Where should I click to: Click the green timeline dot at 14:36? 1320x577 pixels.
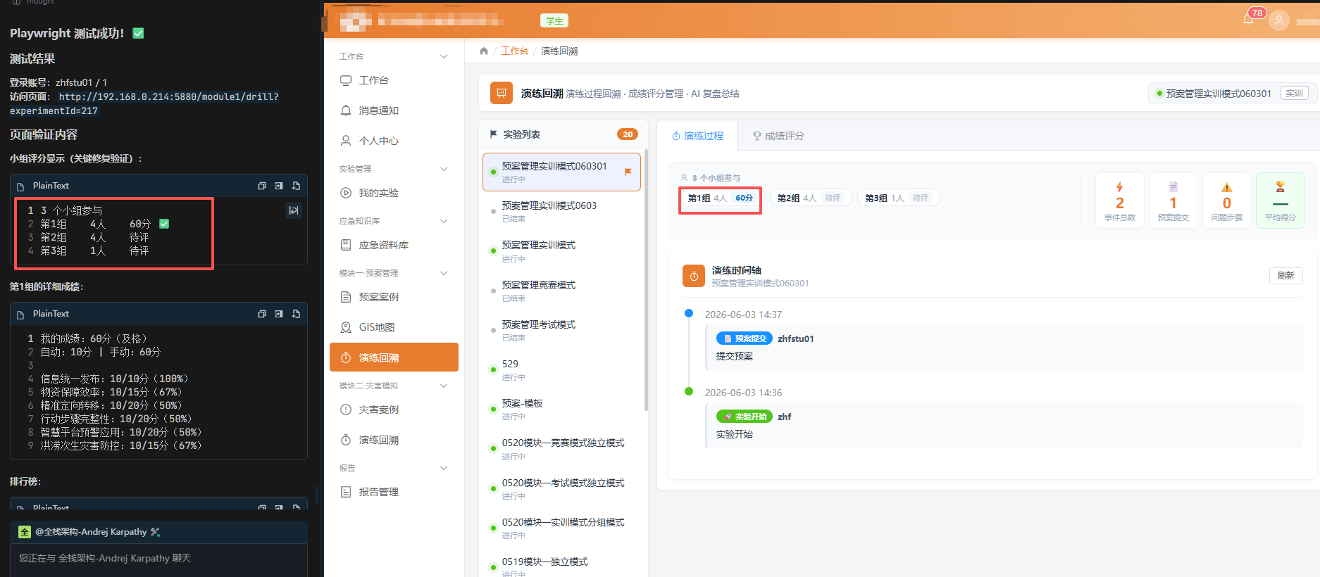(x=689, y=391)
